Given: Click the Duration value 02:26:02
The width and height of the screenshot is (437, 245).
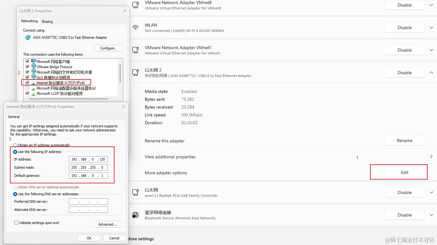Looking at the screenshot, I should (189, 123).
